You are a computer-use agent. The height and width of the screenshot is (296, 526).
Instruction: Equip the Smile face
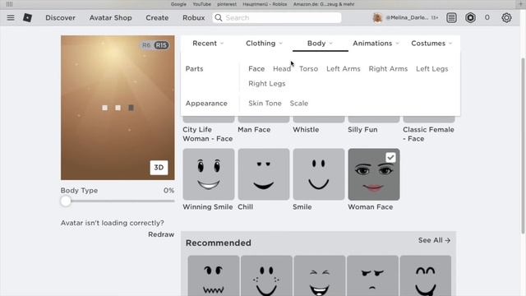318,174
